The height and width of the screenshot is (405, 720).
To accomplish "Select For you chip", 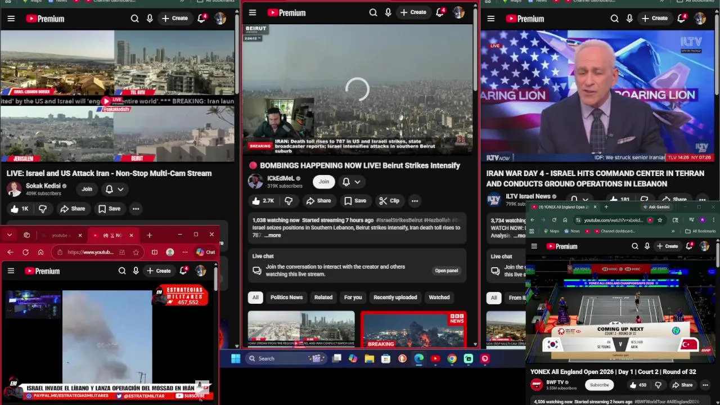I will [353, 297].
